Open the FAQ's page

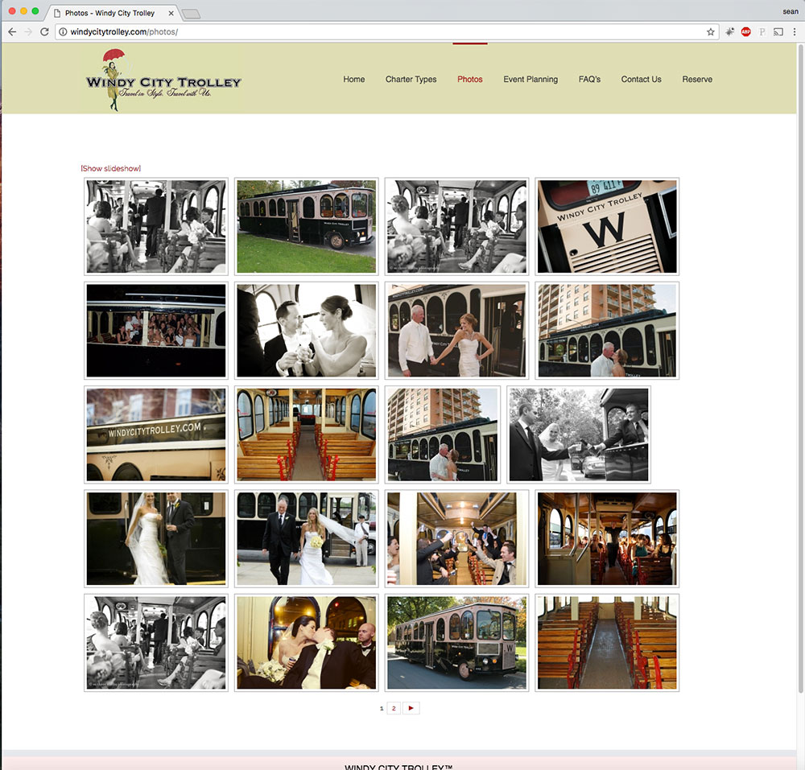pos(589,80)
